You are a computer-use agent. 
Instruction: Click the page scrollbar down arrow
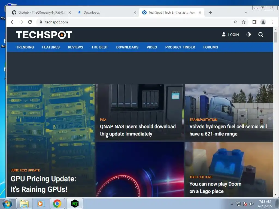(x=275, y=195)
